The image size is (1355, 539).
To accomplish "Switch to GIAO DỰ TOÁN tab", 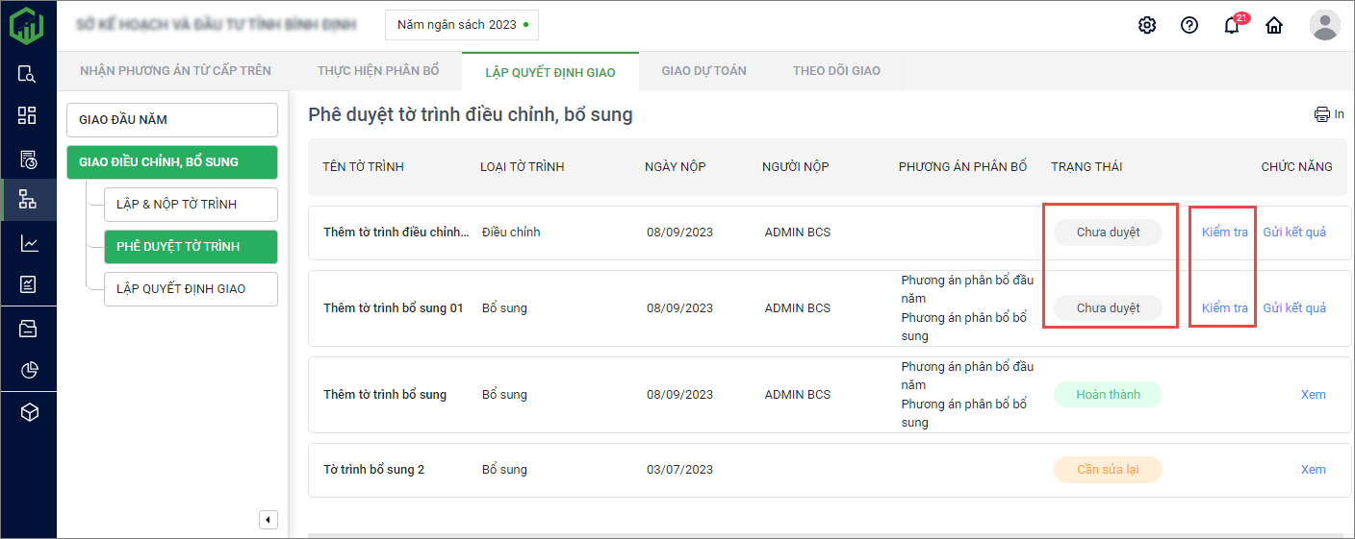I will (703, 71).
